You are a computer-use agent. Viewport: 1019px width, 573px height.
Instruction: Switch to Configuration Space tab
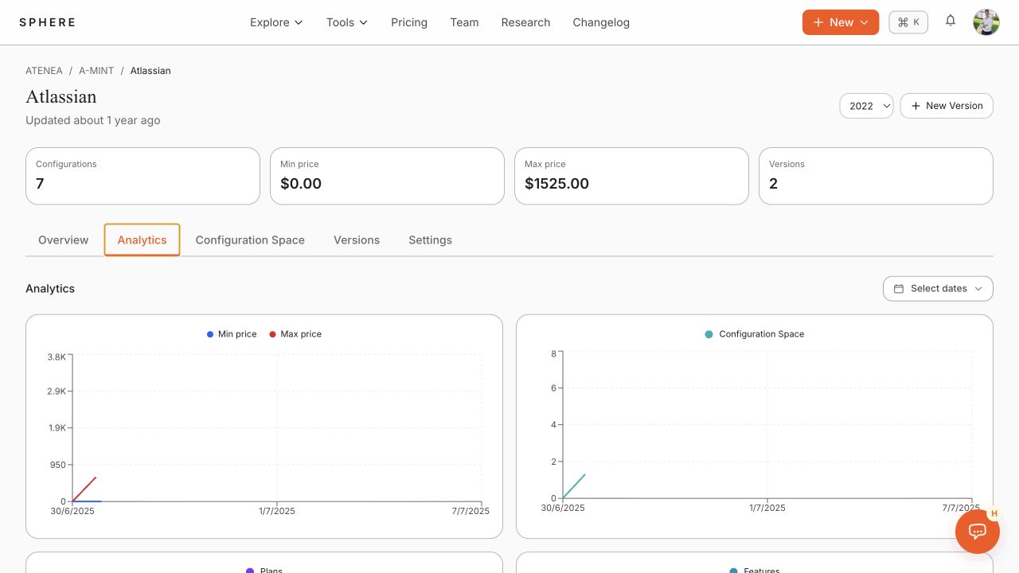point(250,240)
